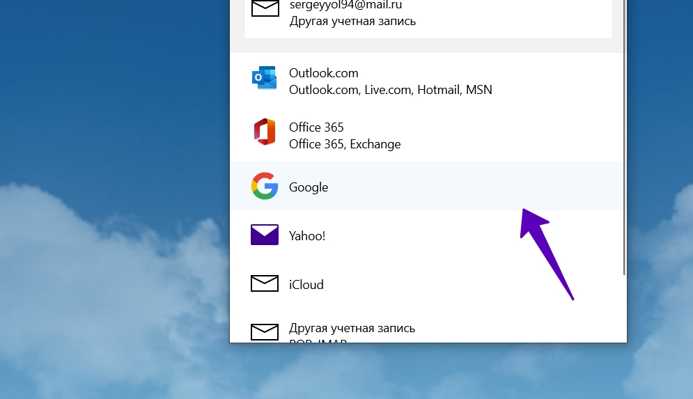Pick iCloud from the account list
Screen dimensions: 693x399
click(x=306, y=285)
